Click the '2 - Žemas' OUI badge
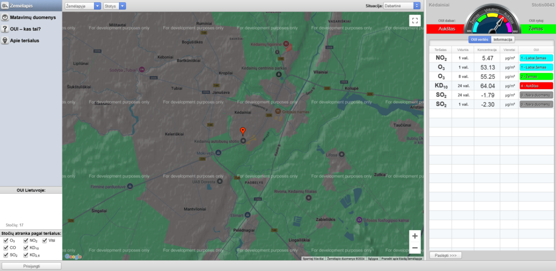This screenshot has width=556, height=271. click(x=536, y=76)
